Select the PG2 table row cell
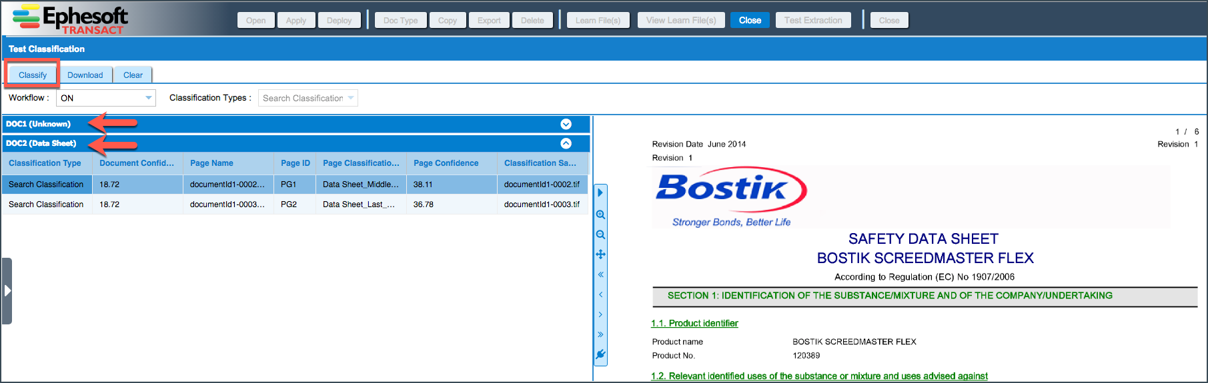Viewport: 1208px width, 383px height. coord(295,204)
